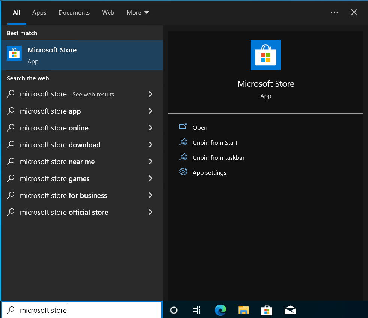Click the Unpin from Start pin icon
This screenshot has height=318, width=368.
tap(183, 142)
